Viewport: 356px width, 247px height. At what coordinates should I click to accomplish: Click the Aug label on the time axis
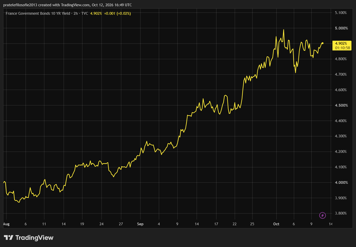point(6,224)
